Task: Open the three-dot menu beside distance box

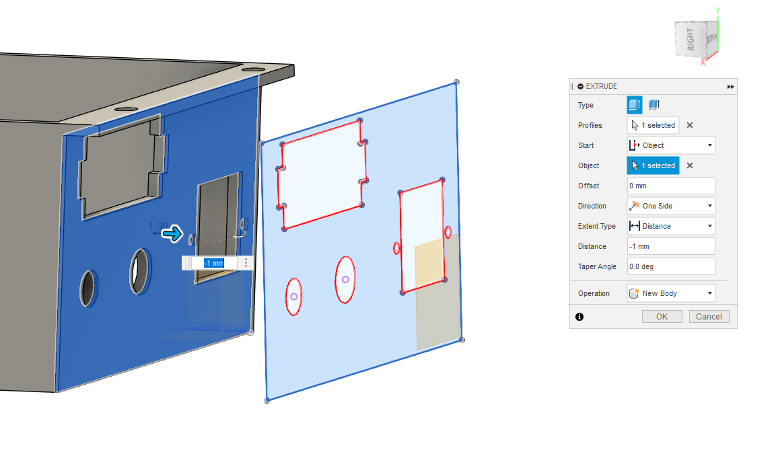Action: (246, 263)
